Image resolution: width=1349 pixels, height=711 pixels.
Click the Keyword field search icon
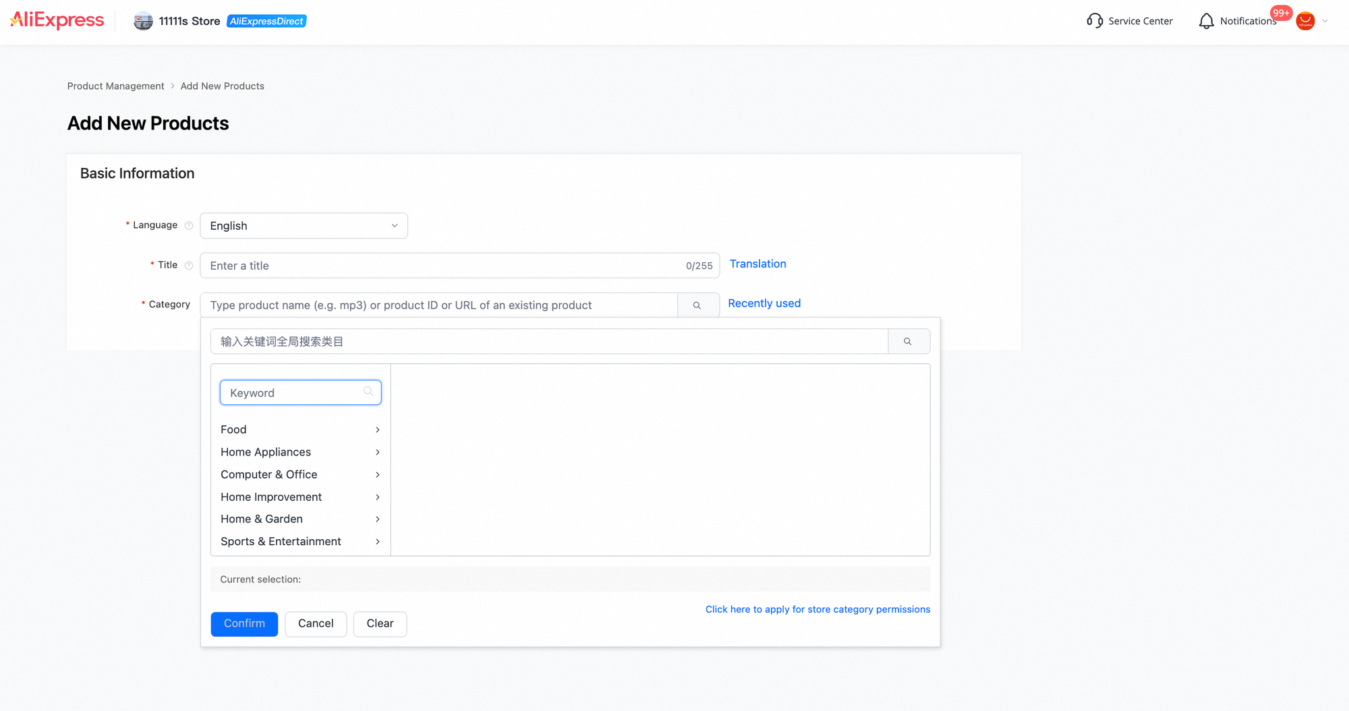(x=368, y=391)
